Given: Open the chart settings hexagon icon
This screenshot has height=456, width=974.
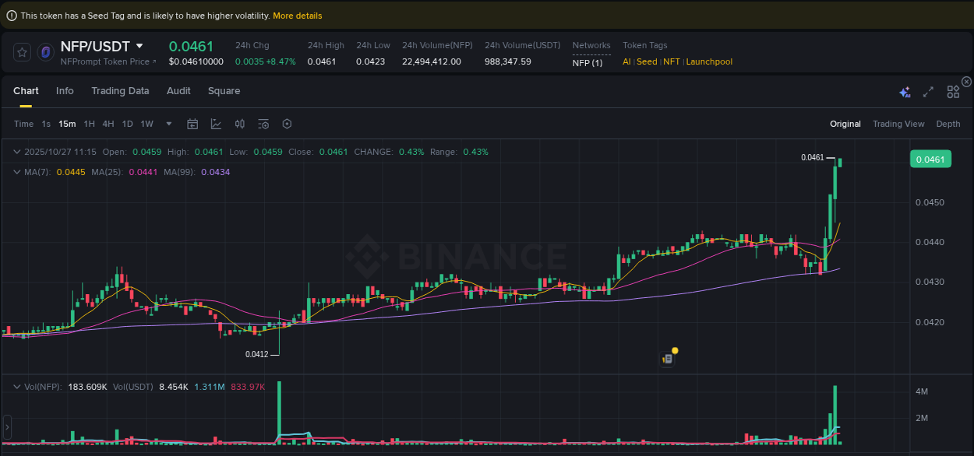Looking at the screenshot, I should (x=286, y=124).
